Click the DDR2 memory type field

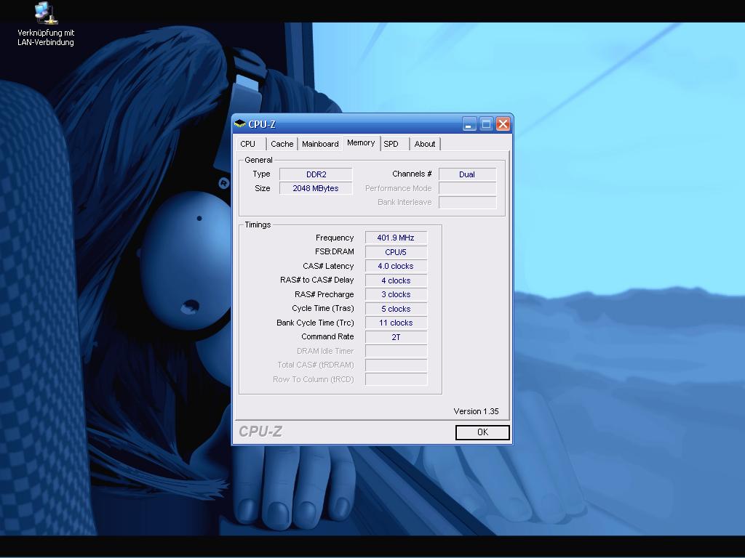[x=316, y=174]
